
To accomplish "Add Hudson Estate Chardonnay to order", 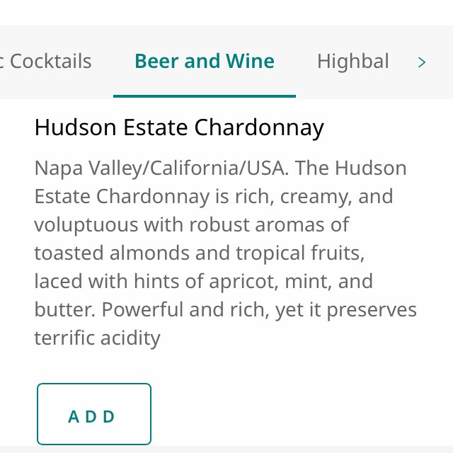I will pos(93,415).
